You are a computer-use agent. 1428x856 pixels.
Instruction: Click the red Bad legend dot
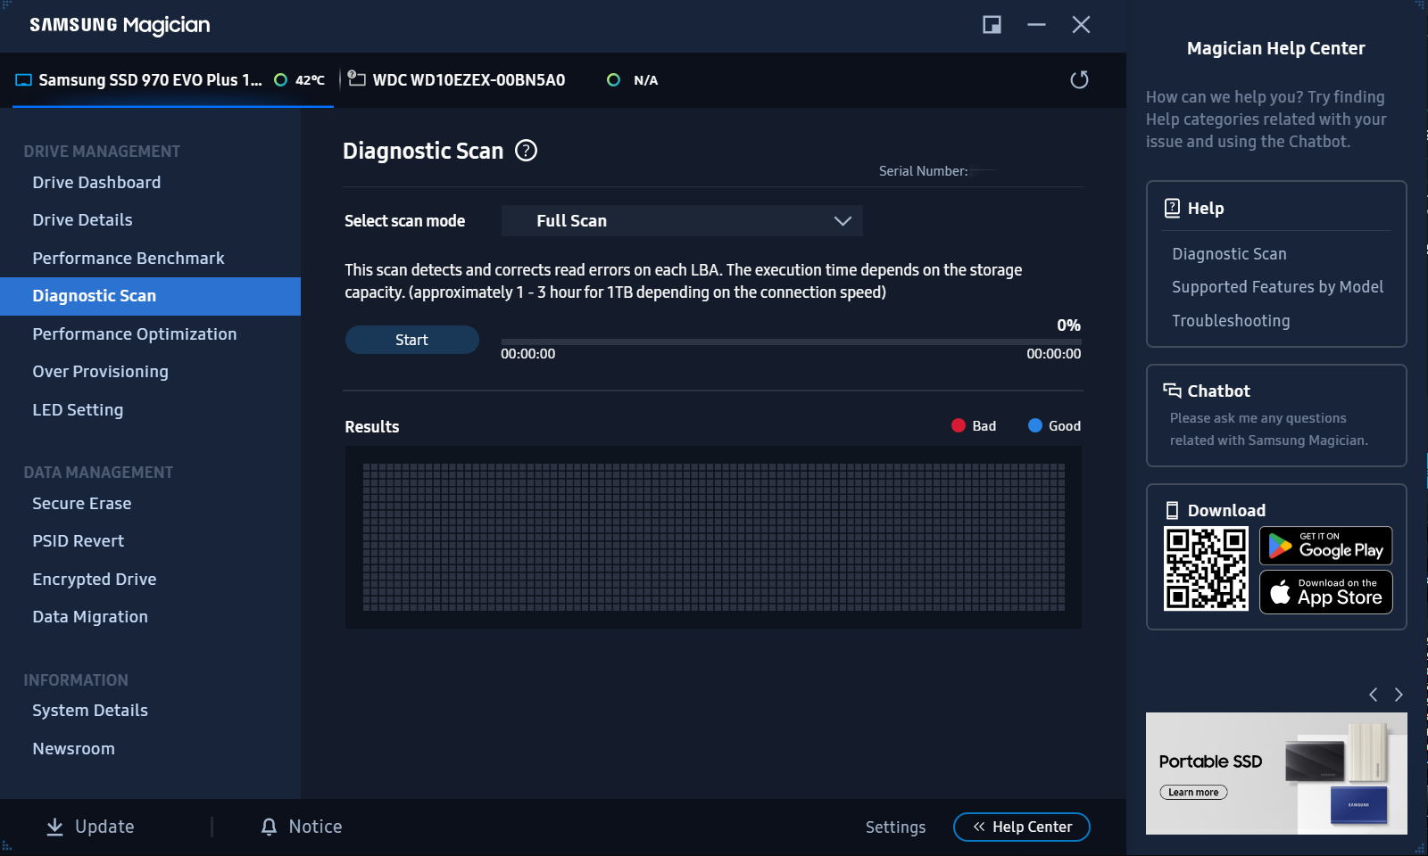959,425
